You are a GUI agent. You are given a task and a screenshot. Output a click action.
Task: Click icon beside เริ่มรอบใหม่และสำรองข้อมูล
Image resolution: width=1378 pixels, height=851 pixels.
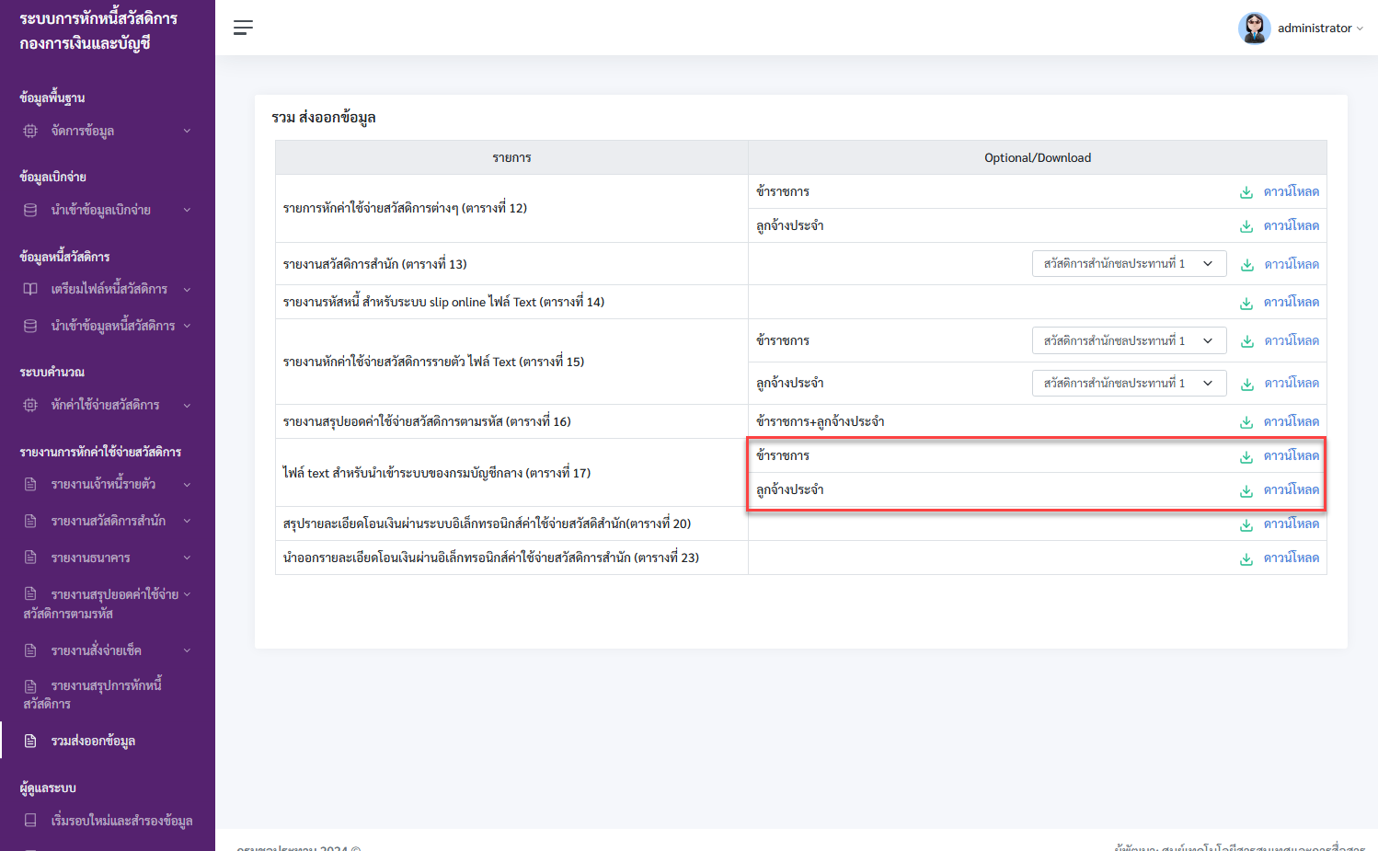point(30,820)
